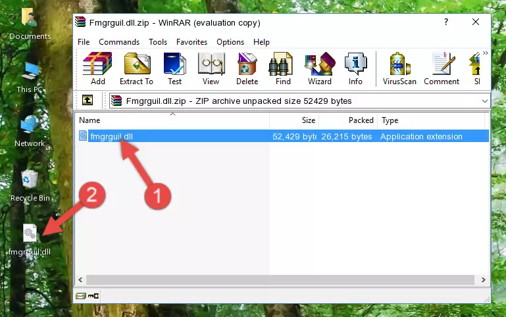Click the horizontal scrollbar left arrow
This screenshot has height=317, width=506.
pyautogui.click(x=80, y=280)
